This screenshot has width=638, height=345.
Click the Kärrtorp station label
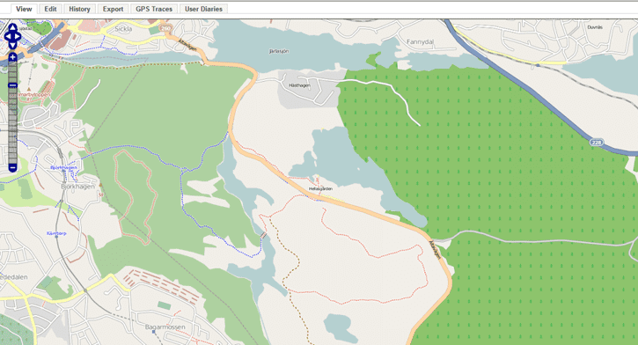click(x=56, y=233)
